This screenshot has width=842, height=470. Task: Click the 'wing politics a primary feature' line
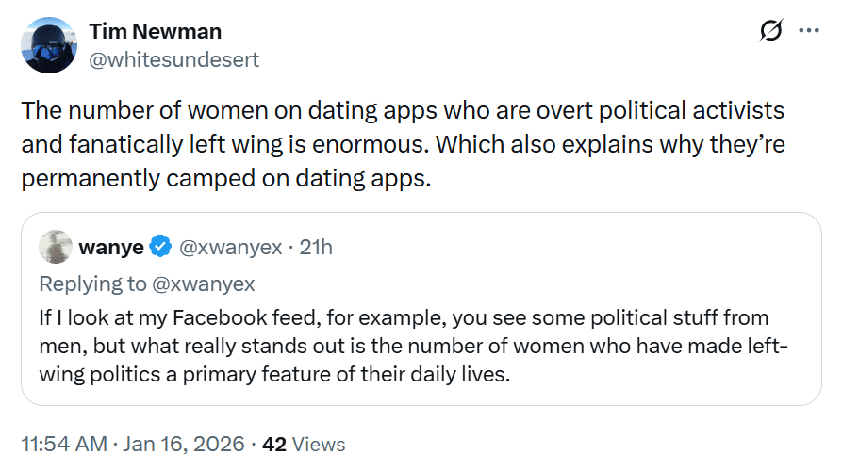tap(273, 375)
